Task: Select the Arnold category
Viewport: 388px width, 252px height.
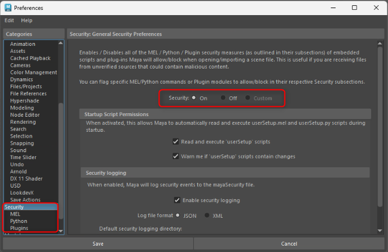Action: (18, 172)
